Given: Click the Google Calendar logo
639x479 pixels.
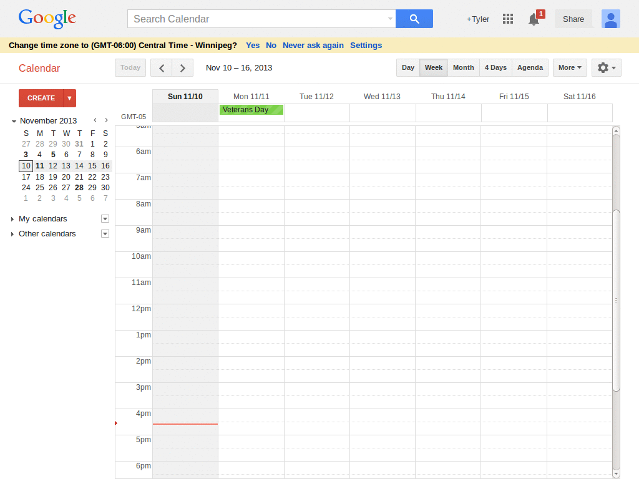Looking at the screenshot, I should coord(39,68).
